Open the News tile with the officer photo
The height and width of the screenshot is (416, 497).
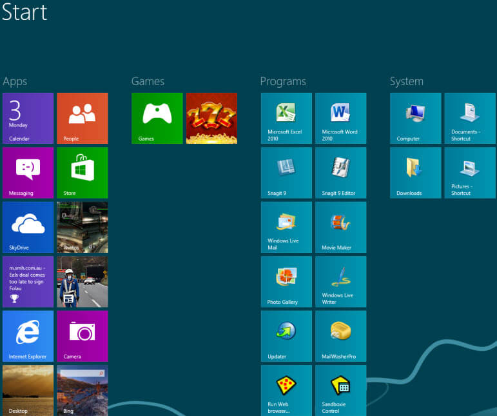tap(83, 282)
